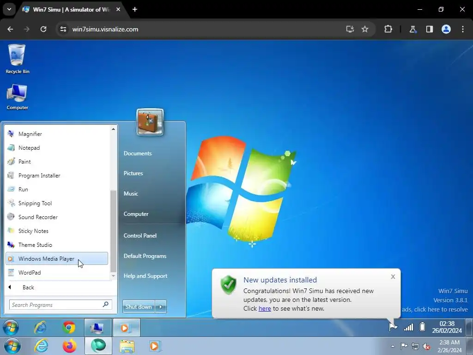Click the real Windows Start button
Screen dimensions: 473x355
click(12, 346)
